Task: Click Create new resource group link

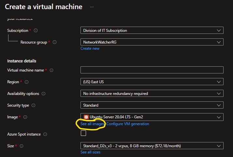Action: click(90, 48)
